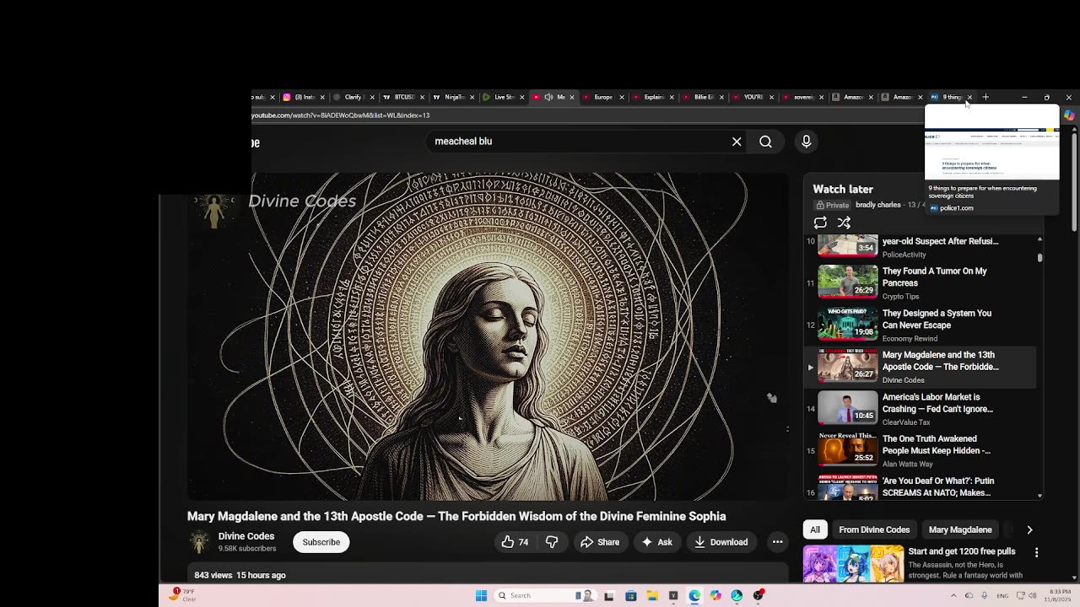The height and width of the screenshot is (607, 1080).
Task: Open the Windows Start menu
Action: [481, 595]
